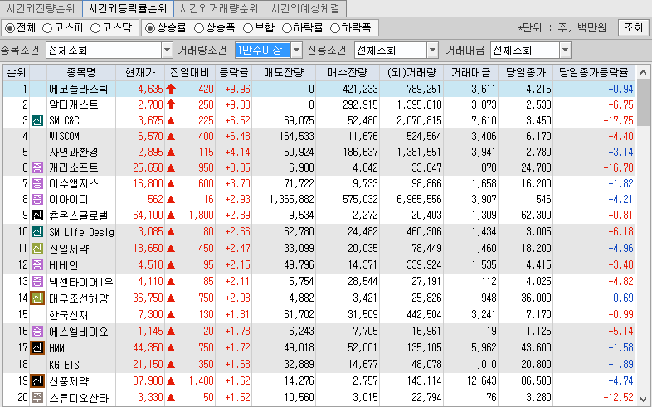Select the 휴온스글로벌 stock name

(78, 216)
